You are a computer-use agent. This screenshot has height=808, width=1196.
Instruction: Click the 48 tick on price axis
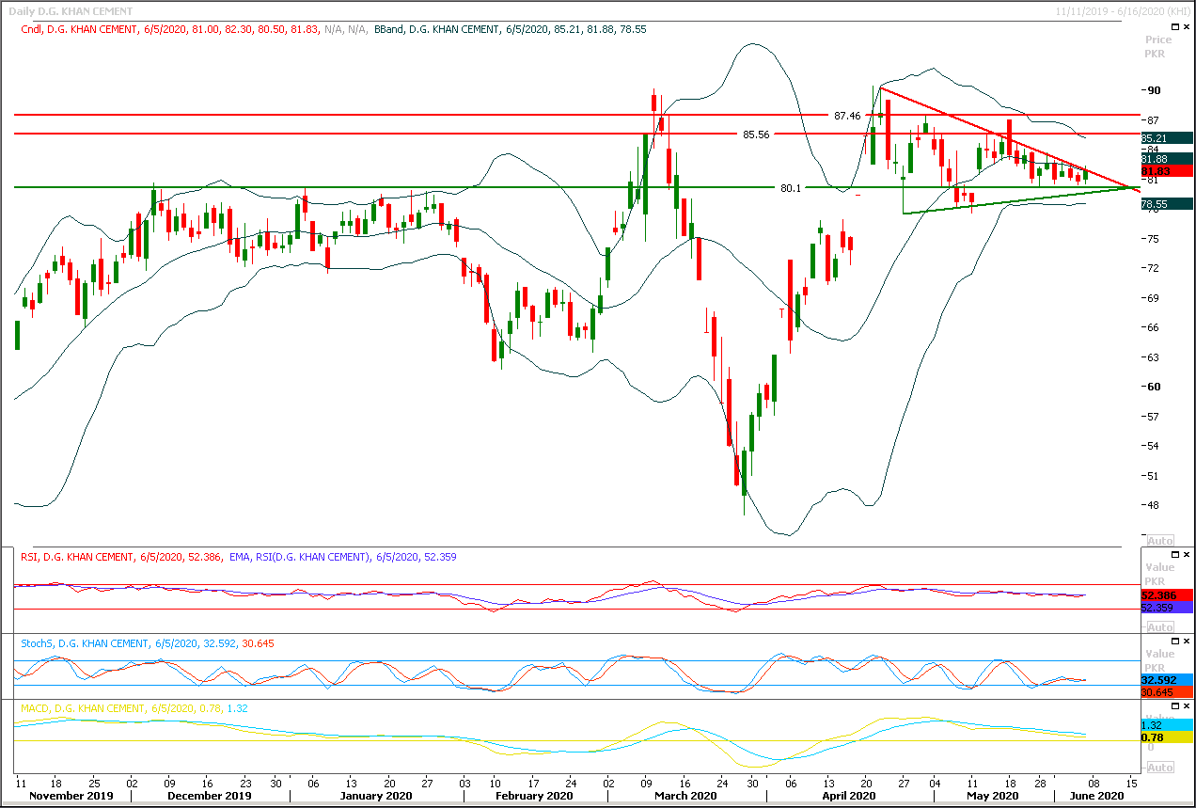pyautogui.click(x=1152, y=505)
